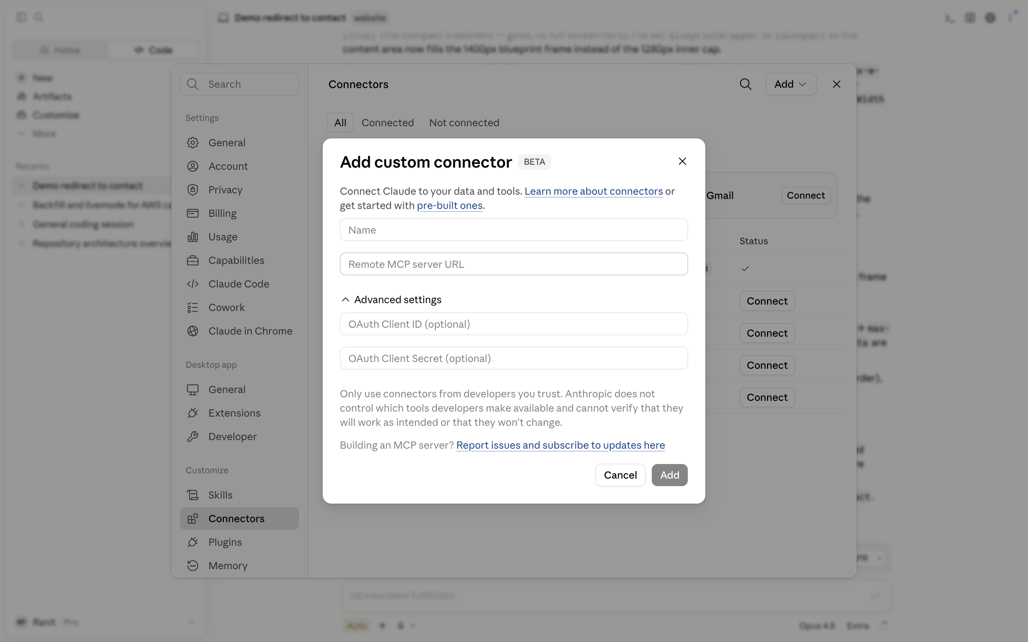Click the OAuth Client Secret field

(x=514, y=358)
